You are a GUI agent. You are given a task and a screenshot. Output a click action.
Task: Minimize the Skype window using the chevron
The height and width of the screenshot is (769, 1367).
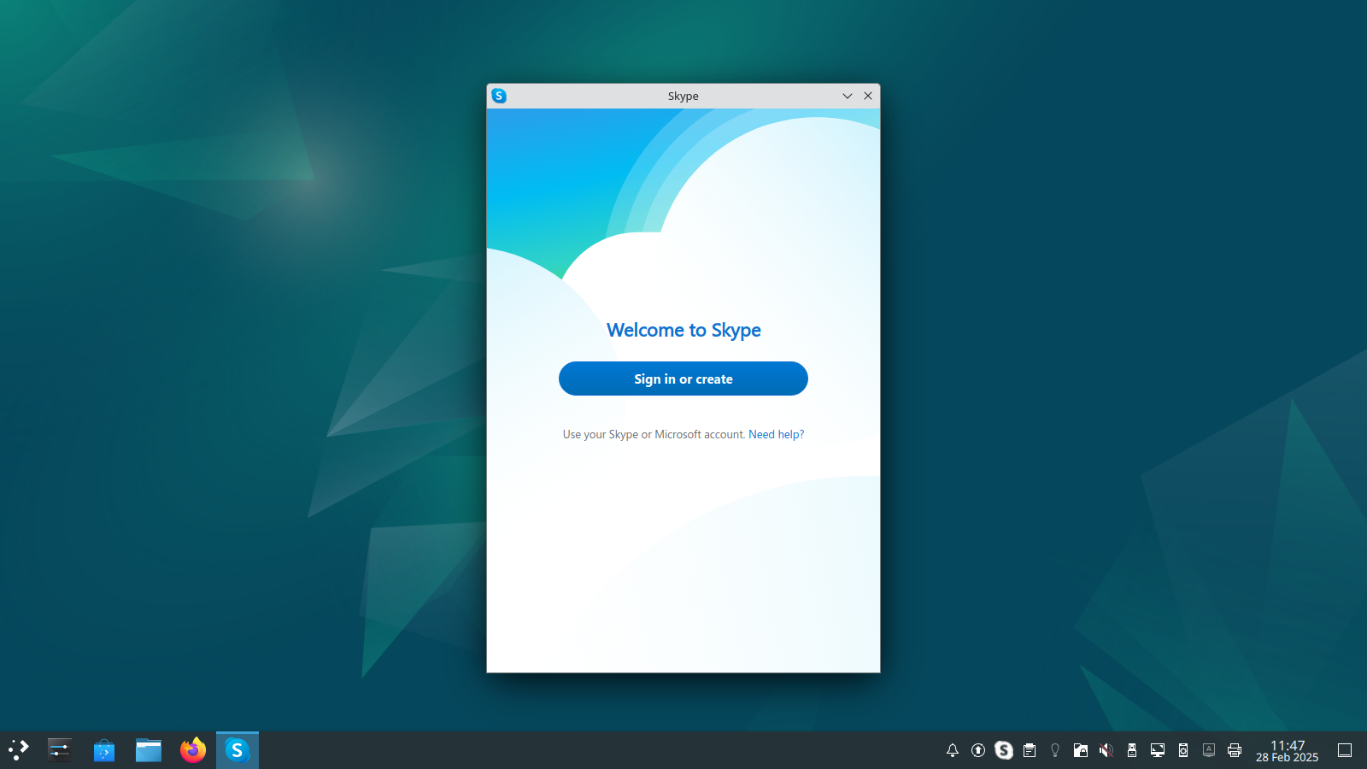pos(848,96)
